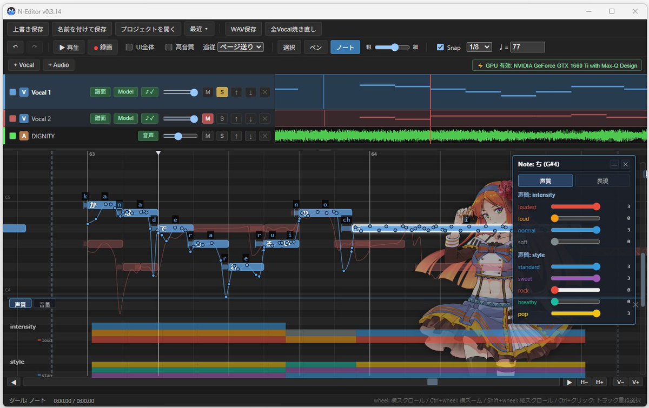Add a track with + Vocal
The image size is (649, 408).
click(x=24, y=65)
